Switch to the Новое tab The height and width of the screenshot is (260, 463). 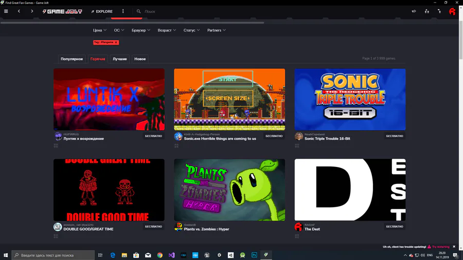[140, 59]
